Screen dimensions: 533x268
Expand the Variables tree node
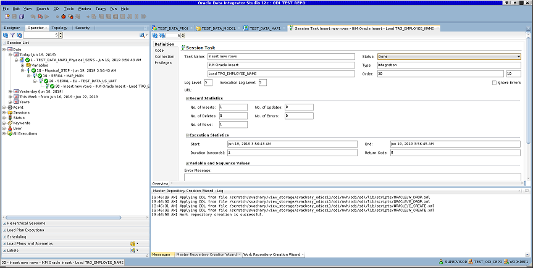click(22, 65)
